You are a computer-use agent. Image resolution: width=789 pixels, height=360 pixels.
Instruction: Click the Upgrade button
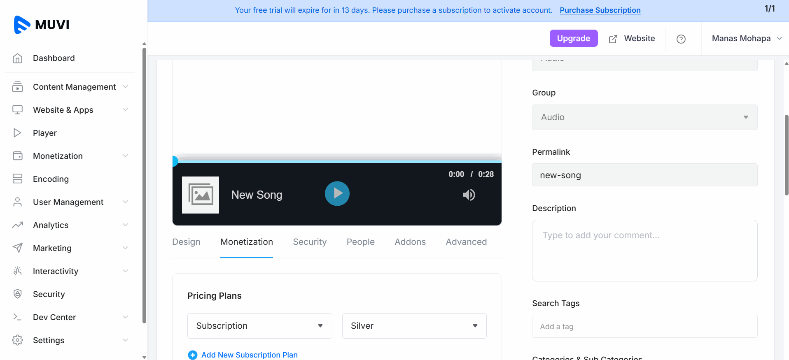573,38
